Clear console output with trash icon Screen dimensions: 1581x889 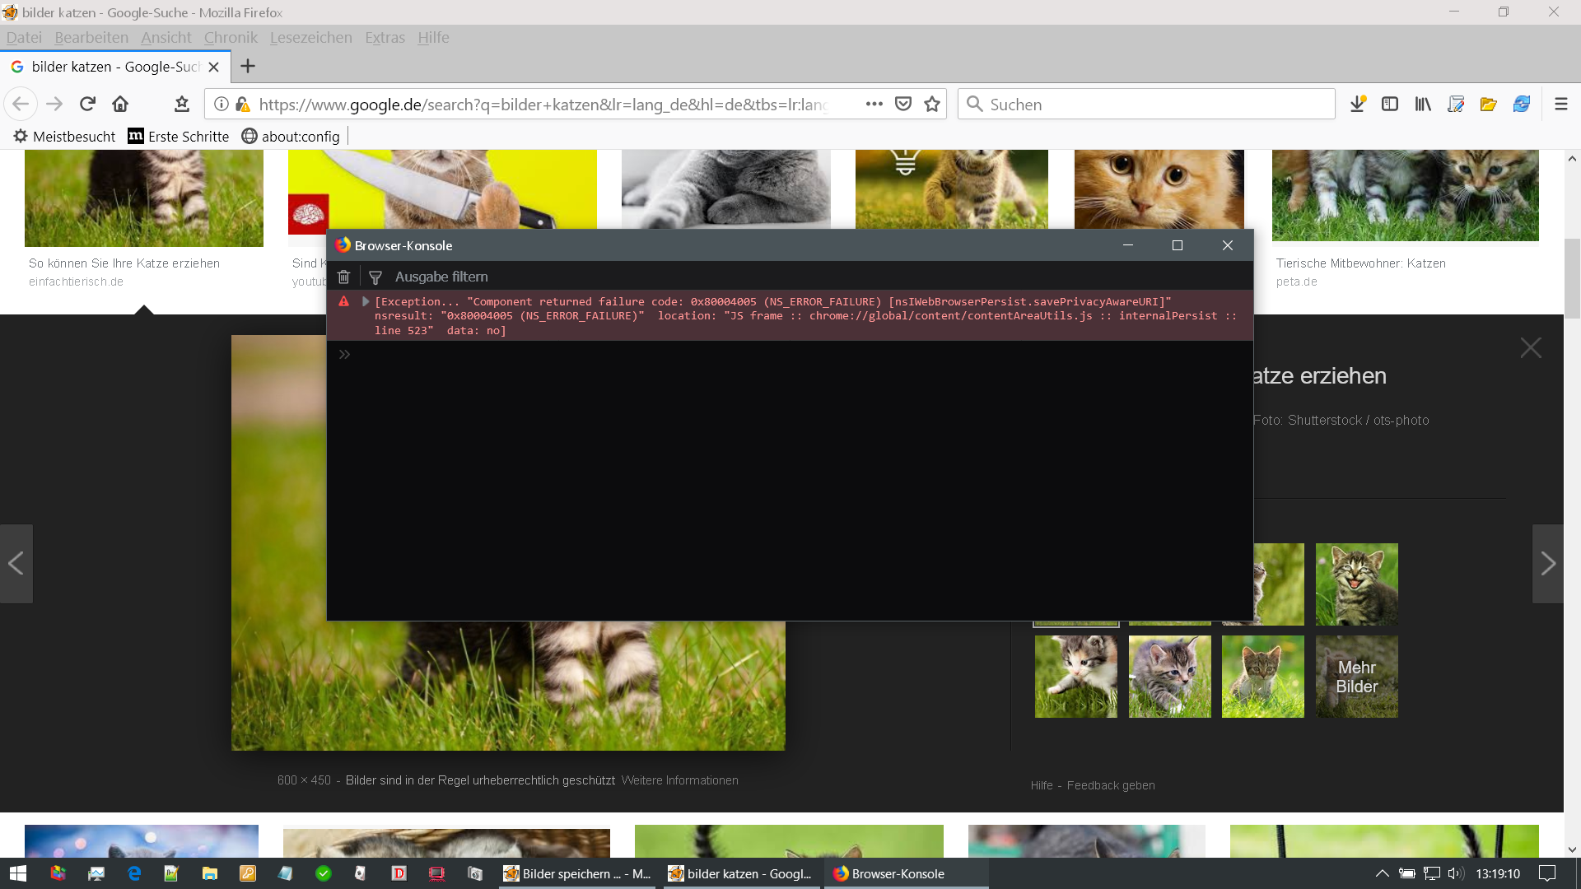pyautogui.click(x=343, y=277)
